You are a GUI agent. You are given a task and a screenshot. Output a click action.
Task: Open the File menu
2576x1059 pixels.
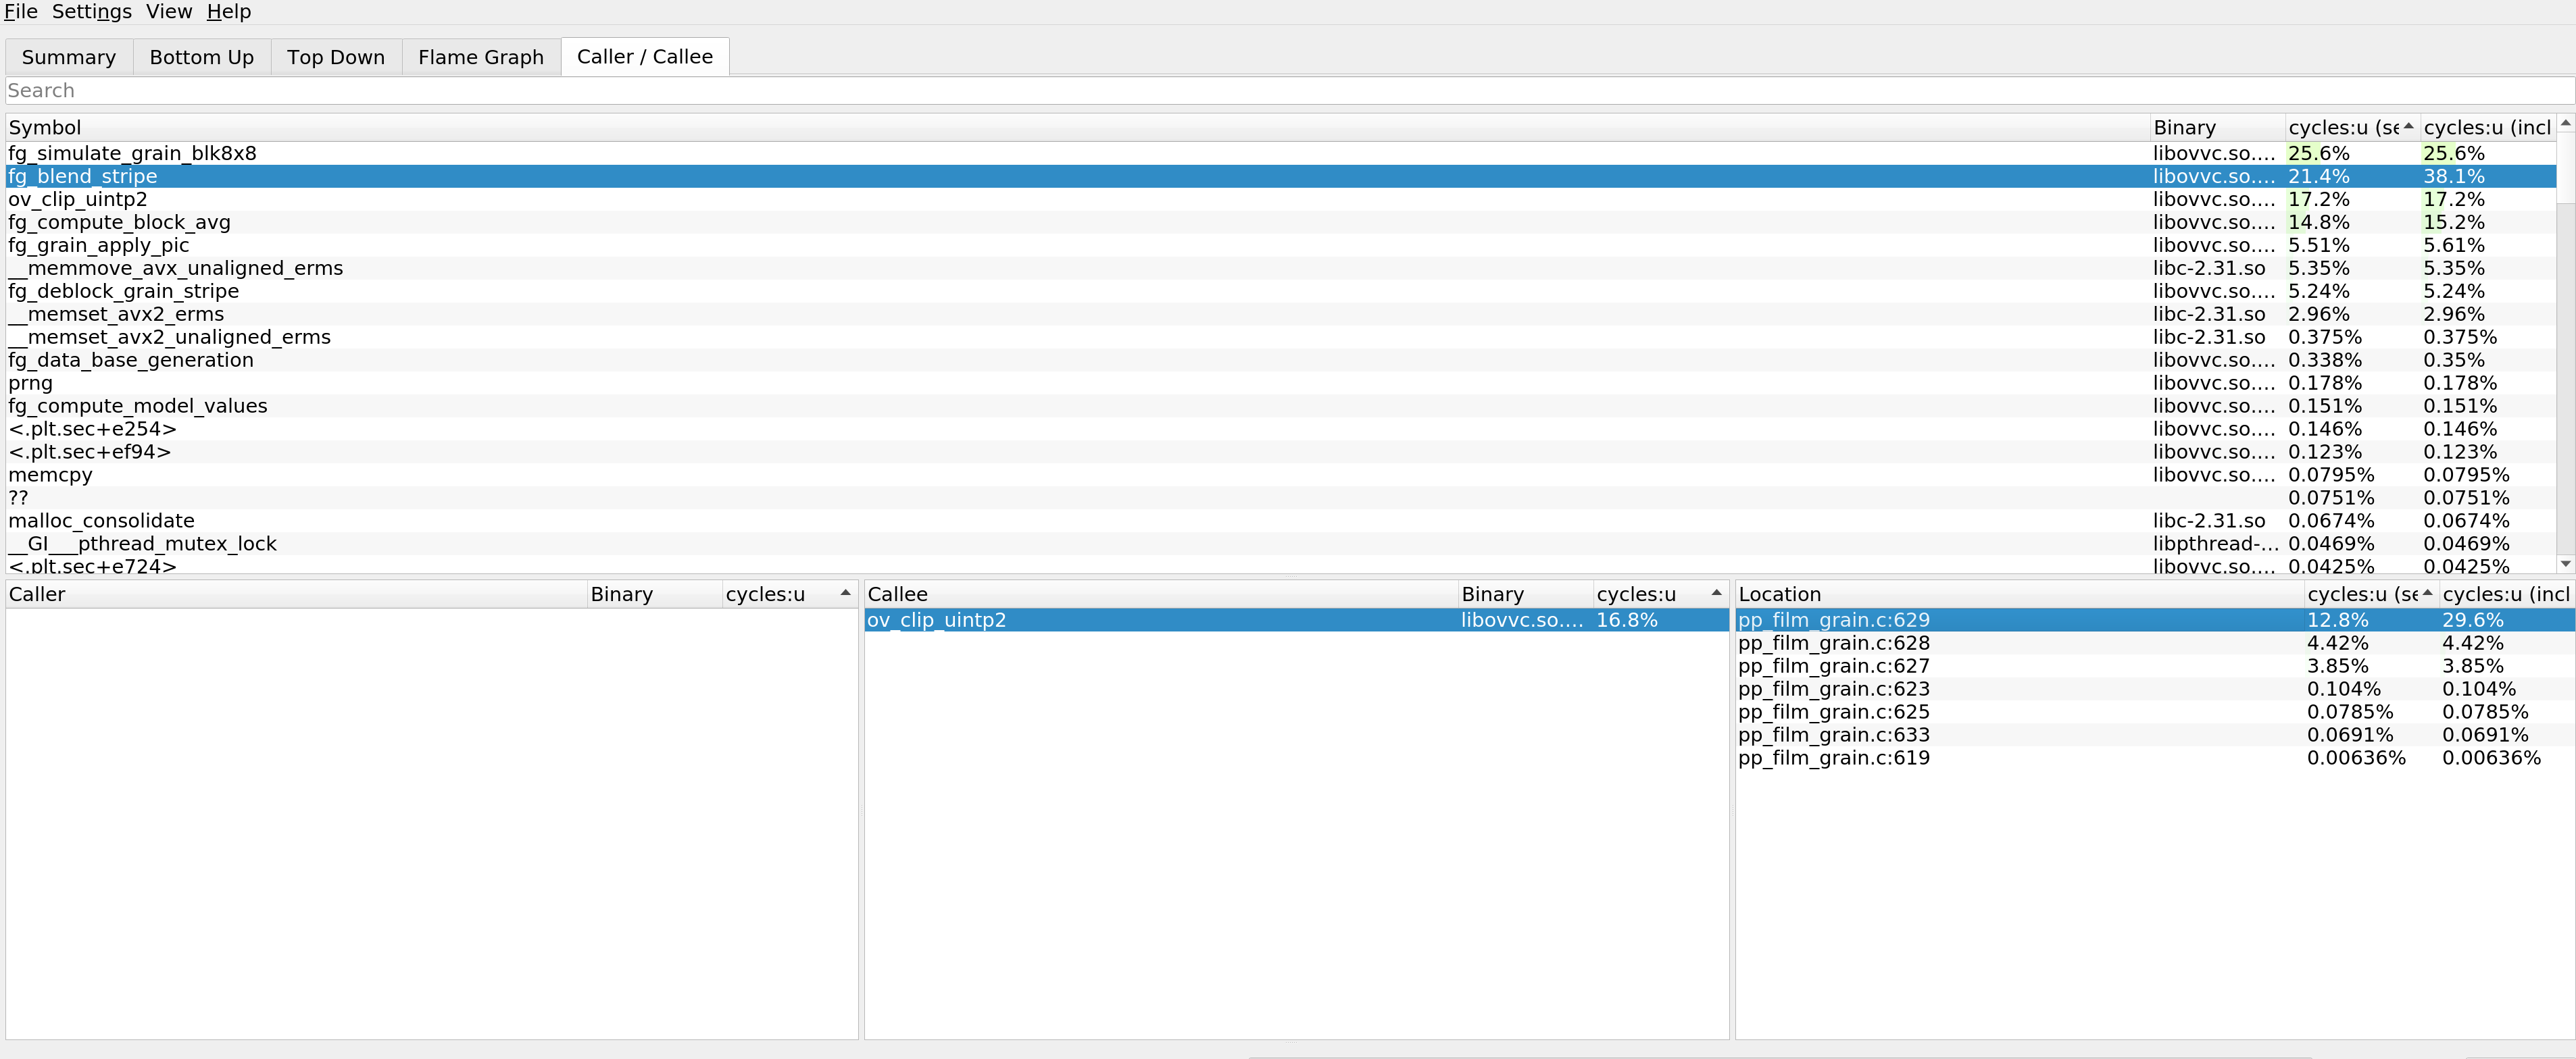coord(20,12)
